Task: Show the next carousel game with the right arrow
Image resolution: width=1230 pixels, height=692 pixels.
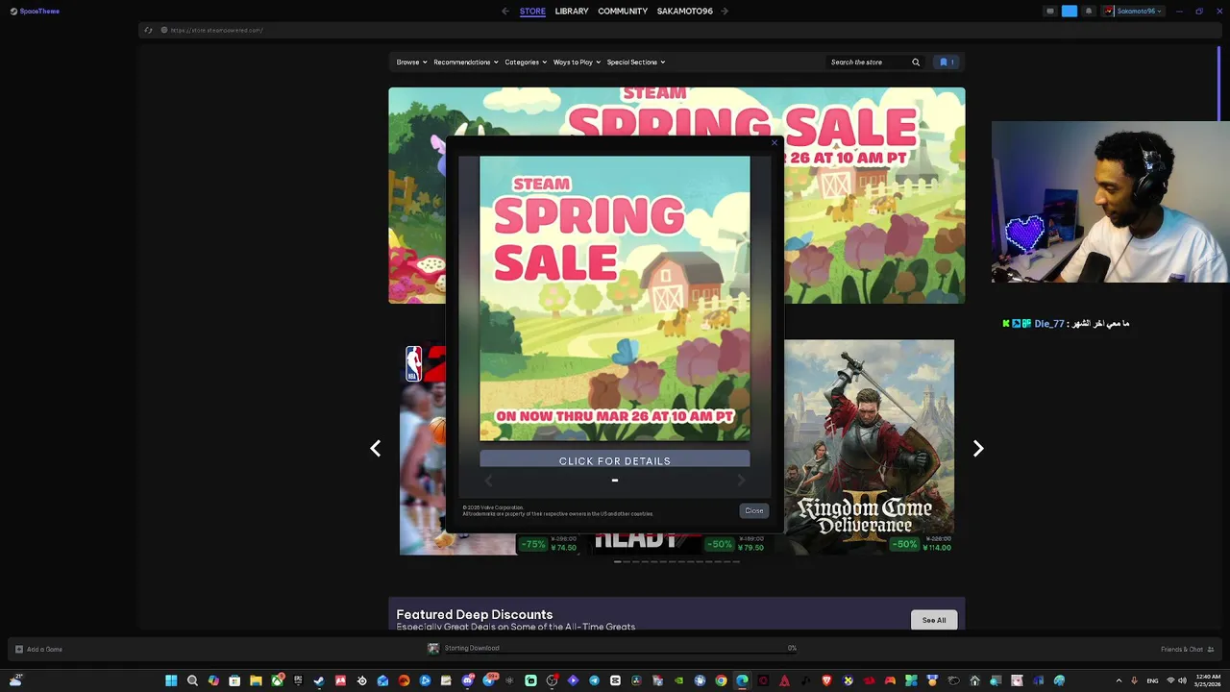Action: coord(978,449)
